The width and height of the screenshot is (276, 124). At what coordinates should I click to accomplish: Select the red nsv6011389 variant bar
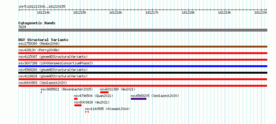click(x=105, y=92)
